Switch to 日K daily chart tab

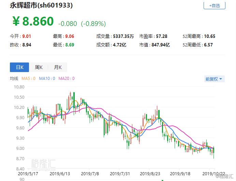pos(19,67)
